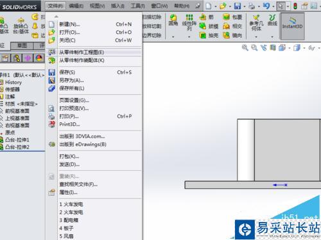Screen dimensions: 321x240
Task: Choose 打开(O) from File menu
Action: tap(94, 32)
